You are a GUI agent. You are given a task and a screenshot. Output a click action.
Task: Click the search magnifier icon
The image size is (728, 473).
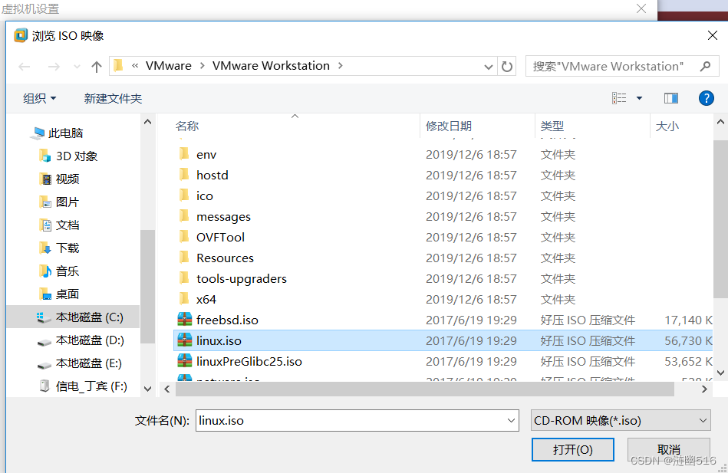pos(705,67)
